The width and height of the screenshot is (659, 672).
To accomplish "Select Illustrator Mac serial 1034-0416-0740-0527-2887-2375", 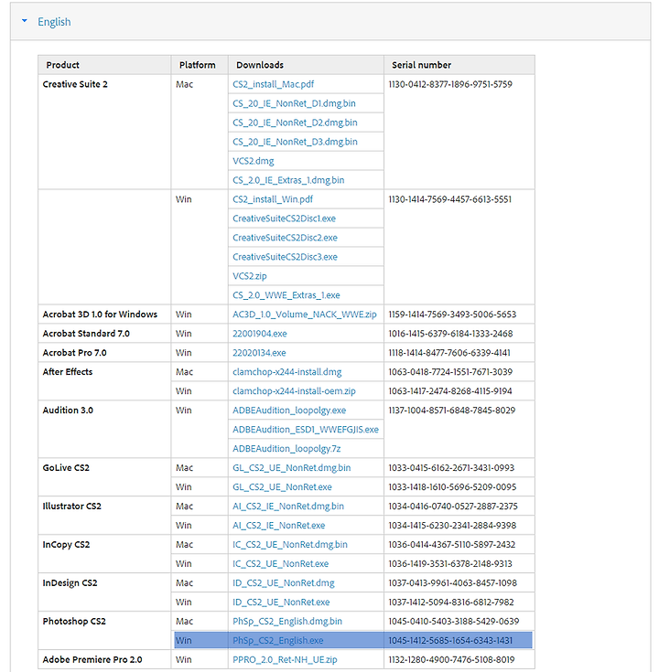I will 453,507.
